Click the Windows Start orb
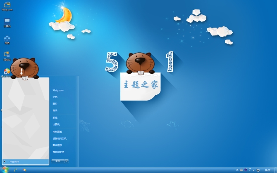Screen dimensions: 277x173 point(5,170)
